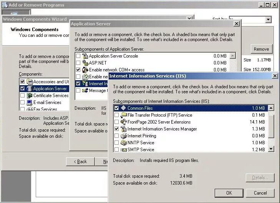The width and height of the screenshot is (280, 203).
Task: Check the Certificate Services checkbox
Action: 22,96
